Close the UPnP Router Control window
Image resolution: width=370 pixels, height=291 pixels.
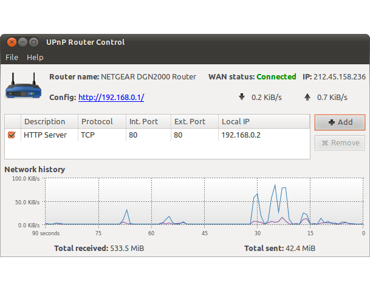coord(12,42)
